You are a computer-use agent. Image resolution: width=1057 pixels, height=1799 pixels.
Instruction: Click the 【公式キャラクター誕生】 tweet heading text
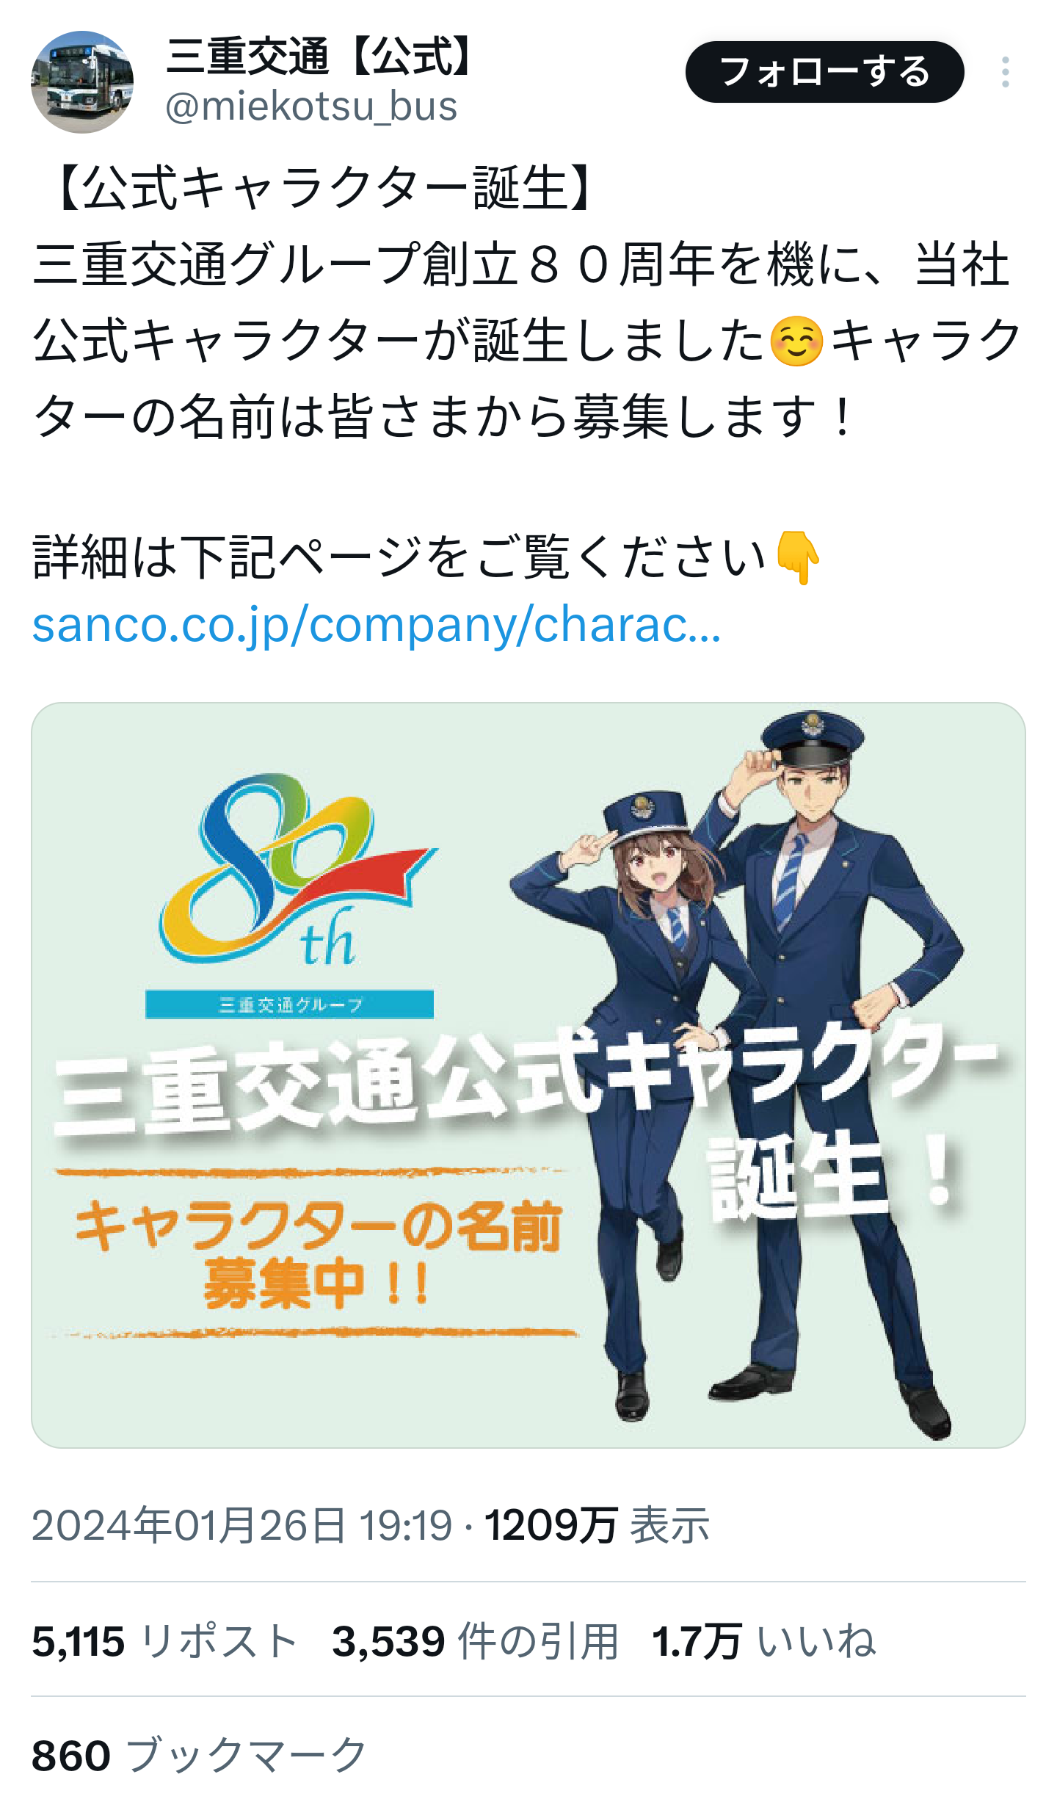click(x=323, y=189)
